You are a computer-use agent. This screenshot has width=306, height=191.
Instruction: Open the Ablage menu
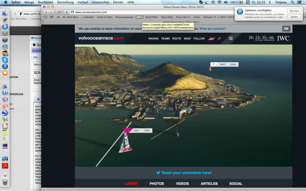(29, 2)
